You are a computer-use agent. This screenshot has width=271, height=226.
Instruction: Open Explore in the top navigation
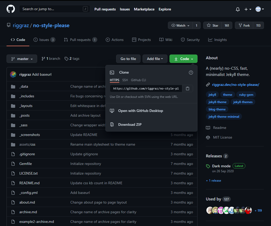click(x=165, y=9)
